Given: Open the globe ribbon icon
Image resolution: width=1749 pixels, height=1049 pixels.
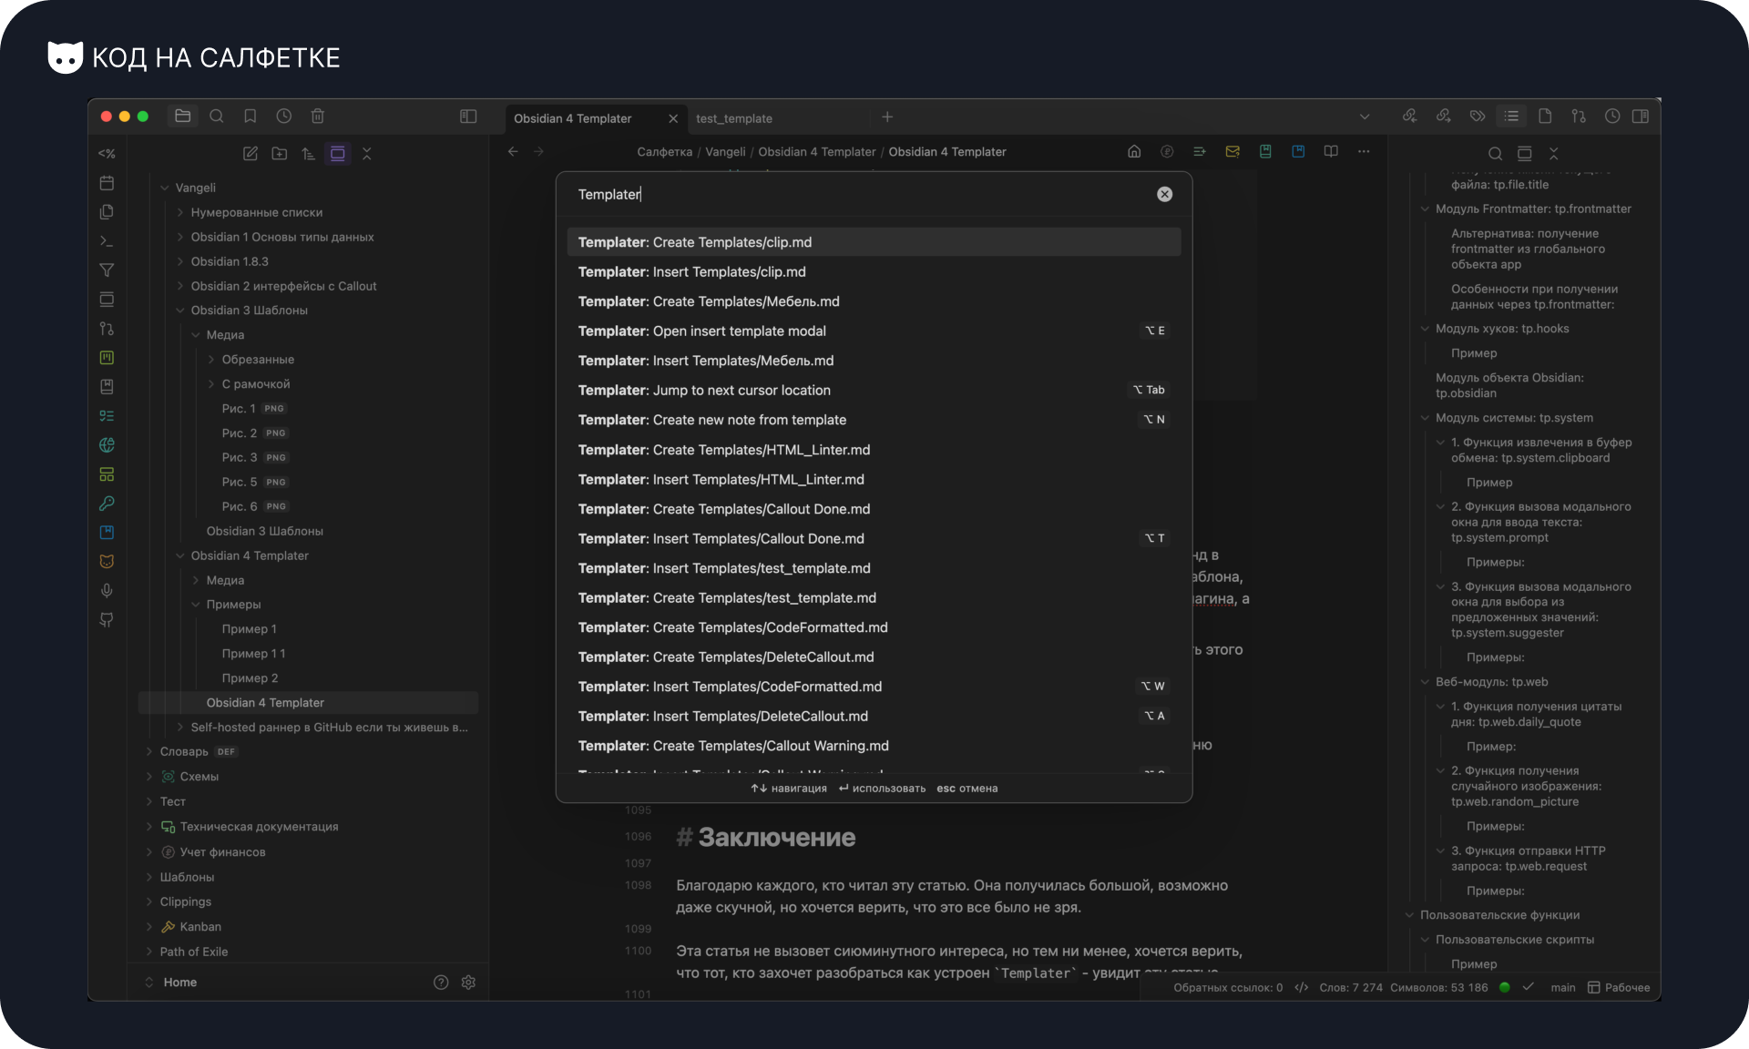Looking at the screenshot, I should pyautogui.click(x=107, y=445).
